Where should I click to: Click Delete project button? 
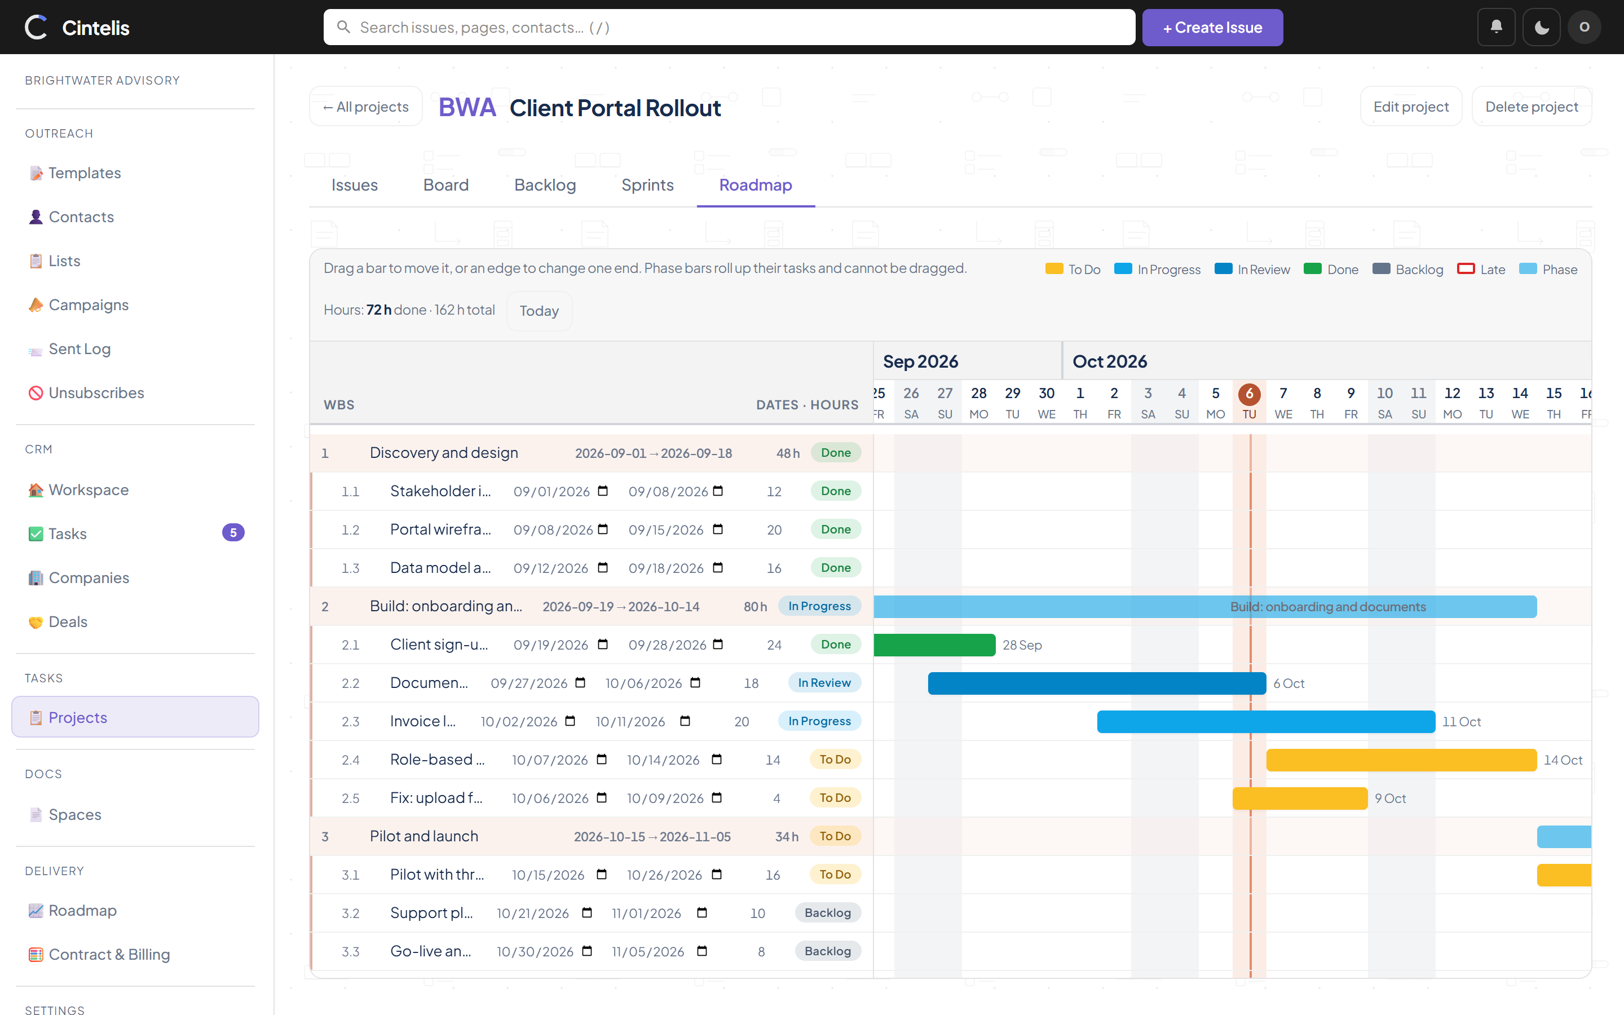[x=1532, y=107]
